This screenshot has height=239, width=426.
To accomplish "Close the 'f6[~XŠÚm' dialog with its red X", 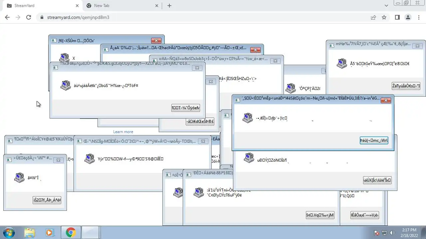I will point(156,40).
